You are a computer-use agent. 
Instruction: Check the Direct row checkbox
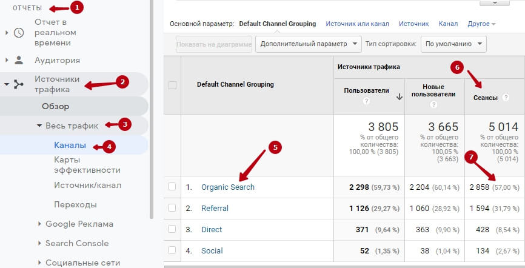pyautogui.click(x=172, y=229)
